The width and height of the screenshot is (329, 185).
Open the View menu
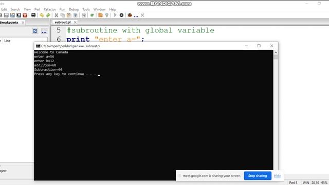(x=27, y=9)
